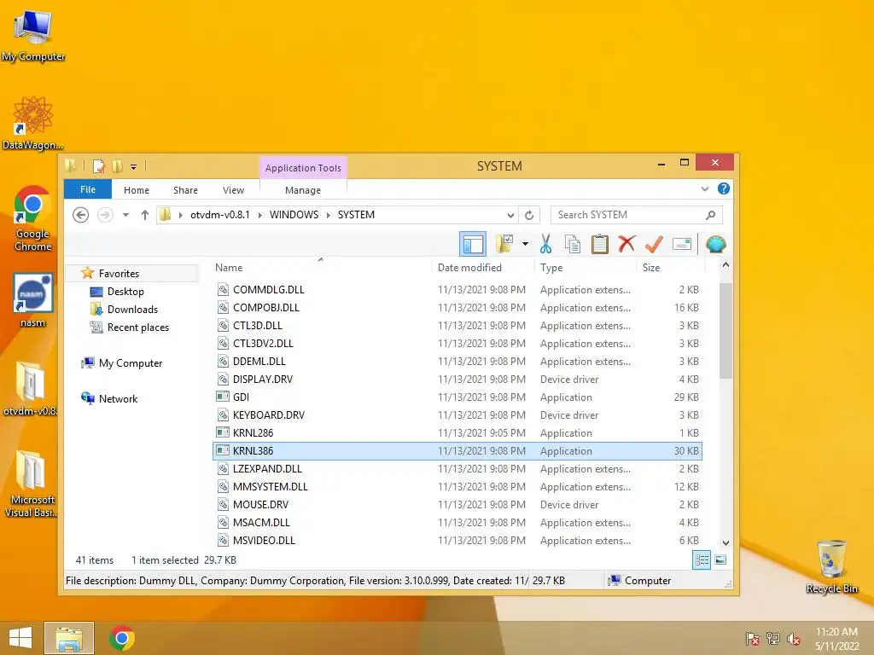Image resolution: width=874 pixels, height=655 pixels.
Task: Sort by the Name column header
Action: (321, 268)
